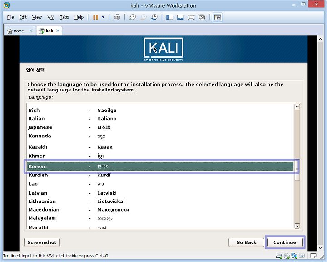Open the View menu
Viewport: 327px width, 262px height.
click(x=37, y=17)
